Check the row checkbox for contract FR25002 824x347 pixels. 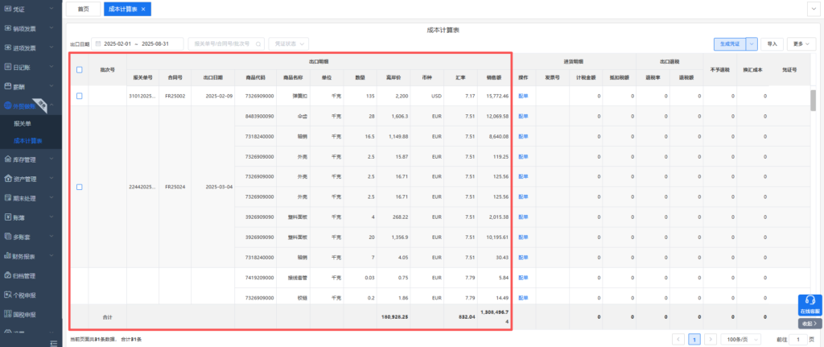coord(79,96)
